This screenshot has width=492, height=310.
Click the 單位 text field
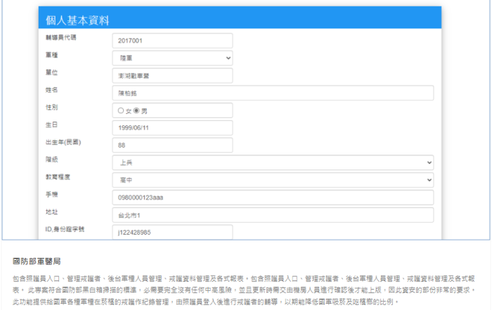(x=171, y=75)
